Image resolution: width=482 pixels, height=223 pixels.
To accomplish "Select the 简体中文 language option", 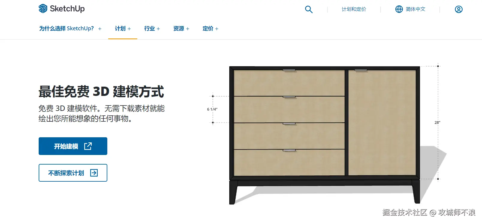I will [415, 9].
